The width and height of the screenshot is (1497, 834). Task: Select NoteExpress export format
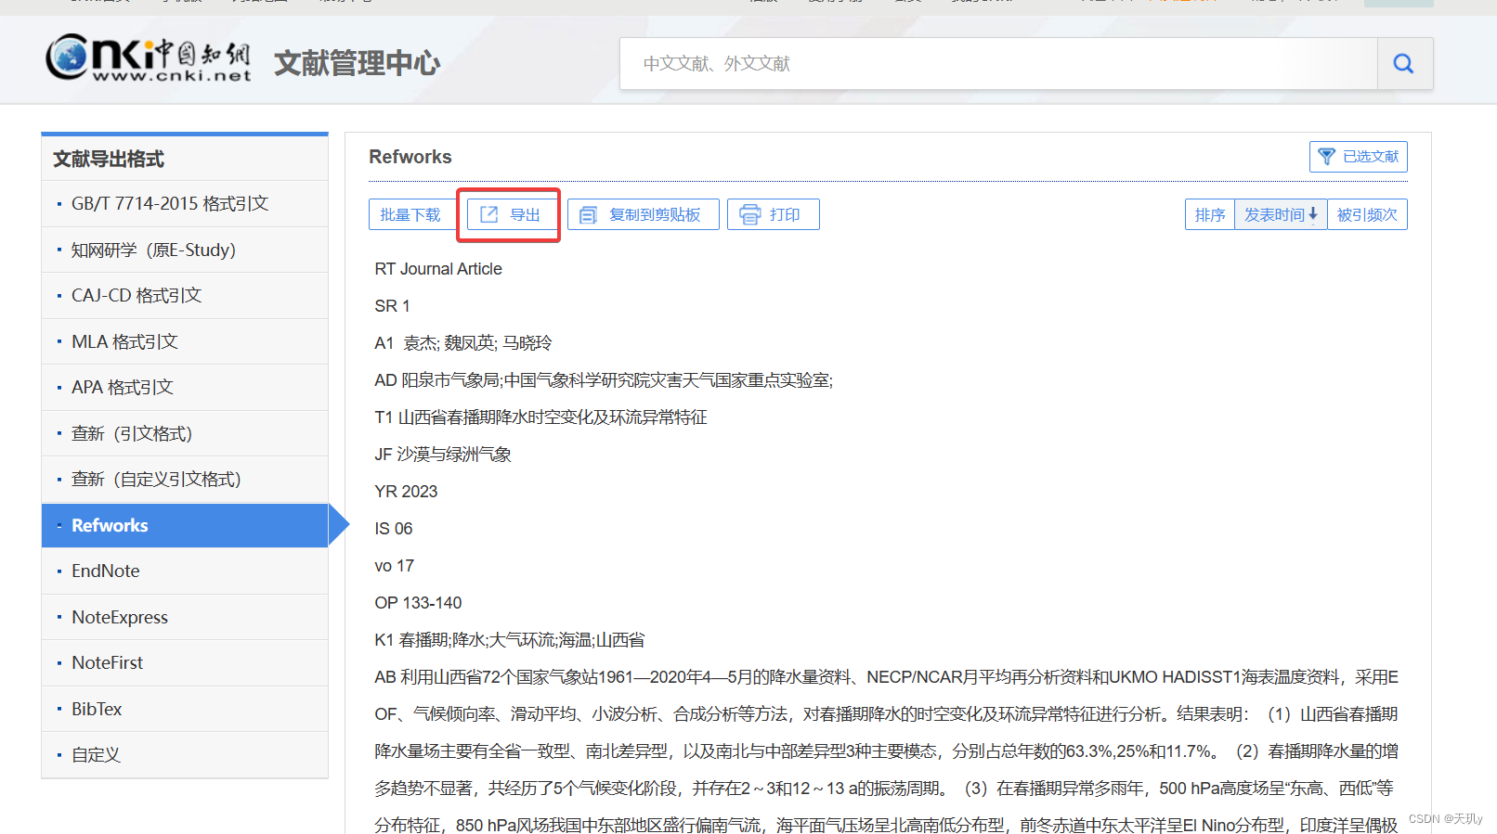[x=185, y=617]
